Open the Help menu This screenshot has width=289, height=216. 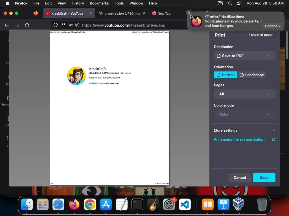tap(153, 3)
